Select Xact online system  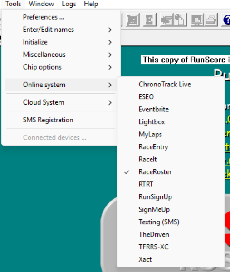171,260
